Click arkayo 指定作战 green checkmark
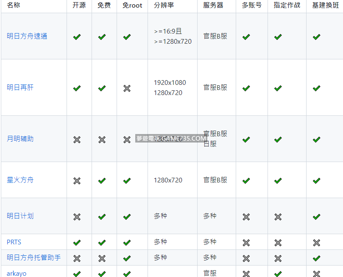 [x=278, y=274]
